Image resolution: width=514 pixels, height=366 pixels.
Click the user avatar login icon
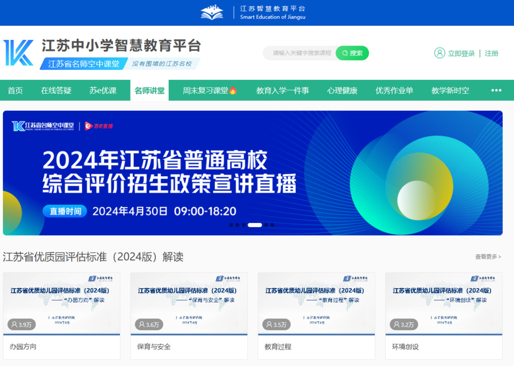(439, 53)
